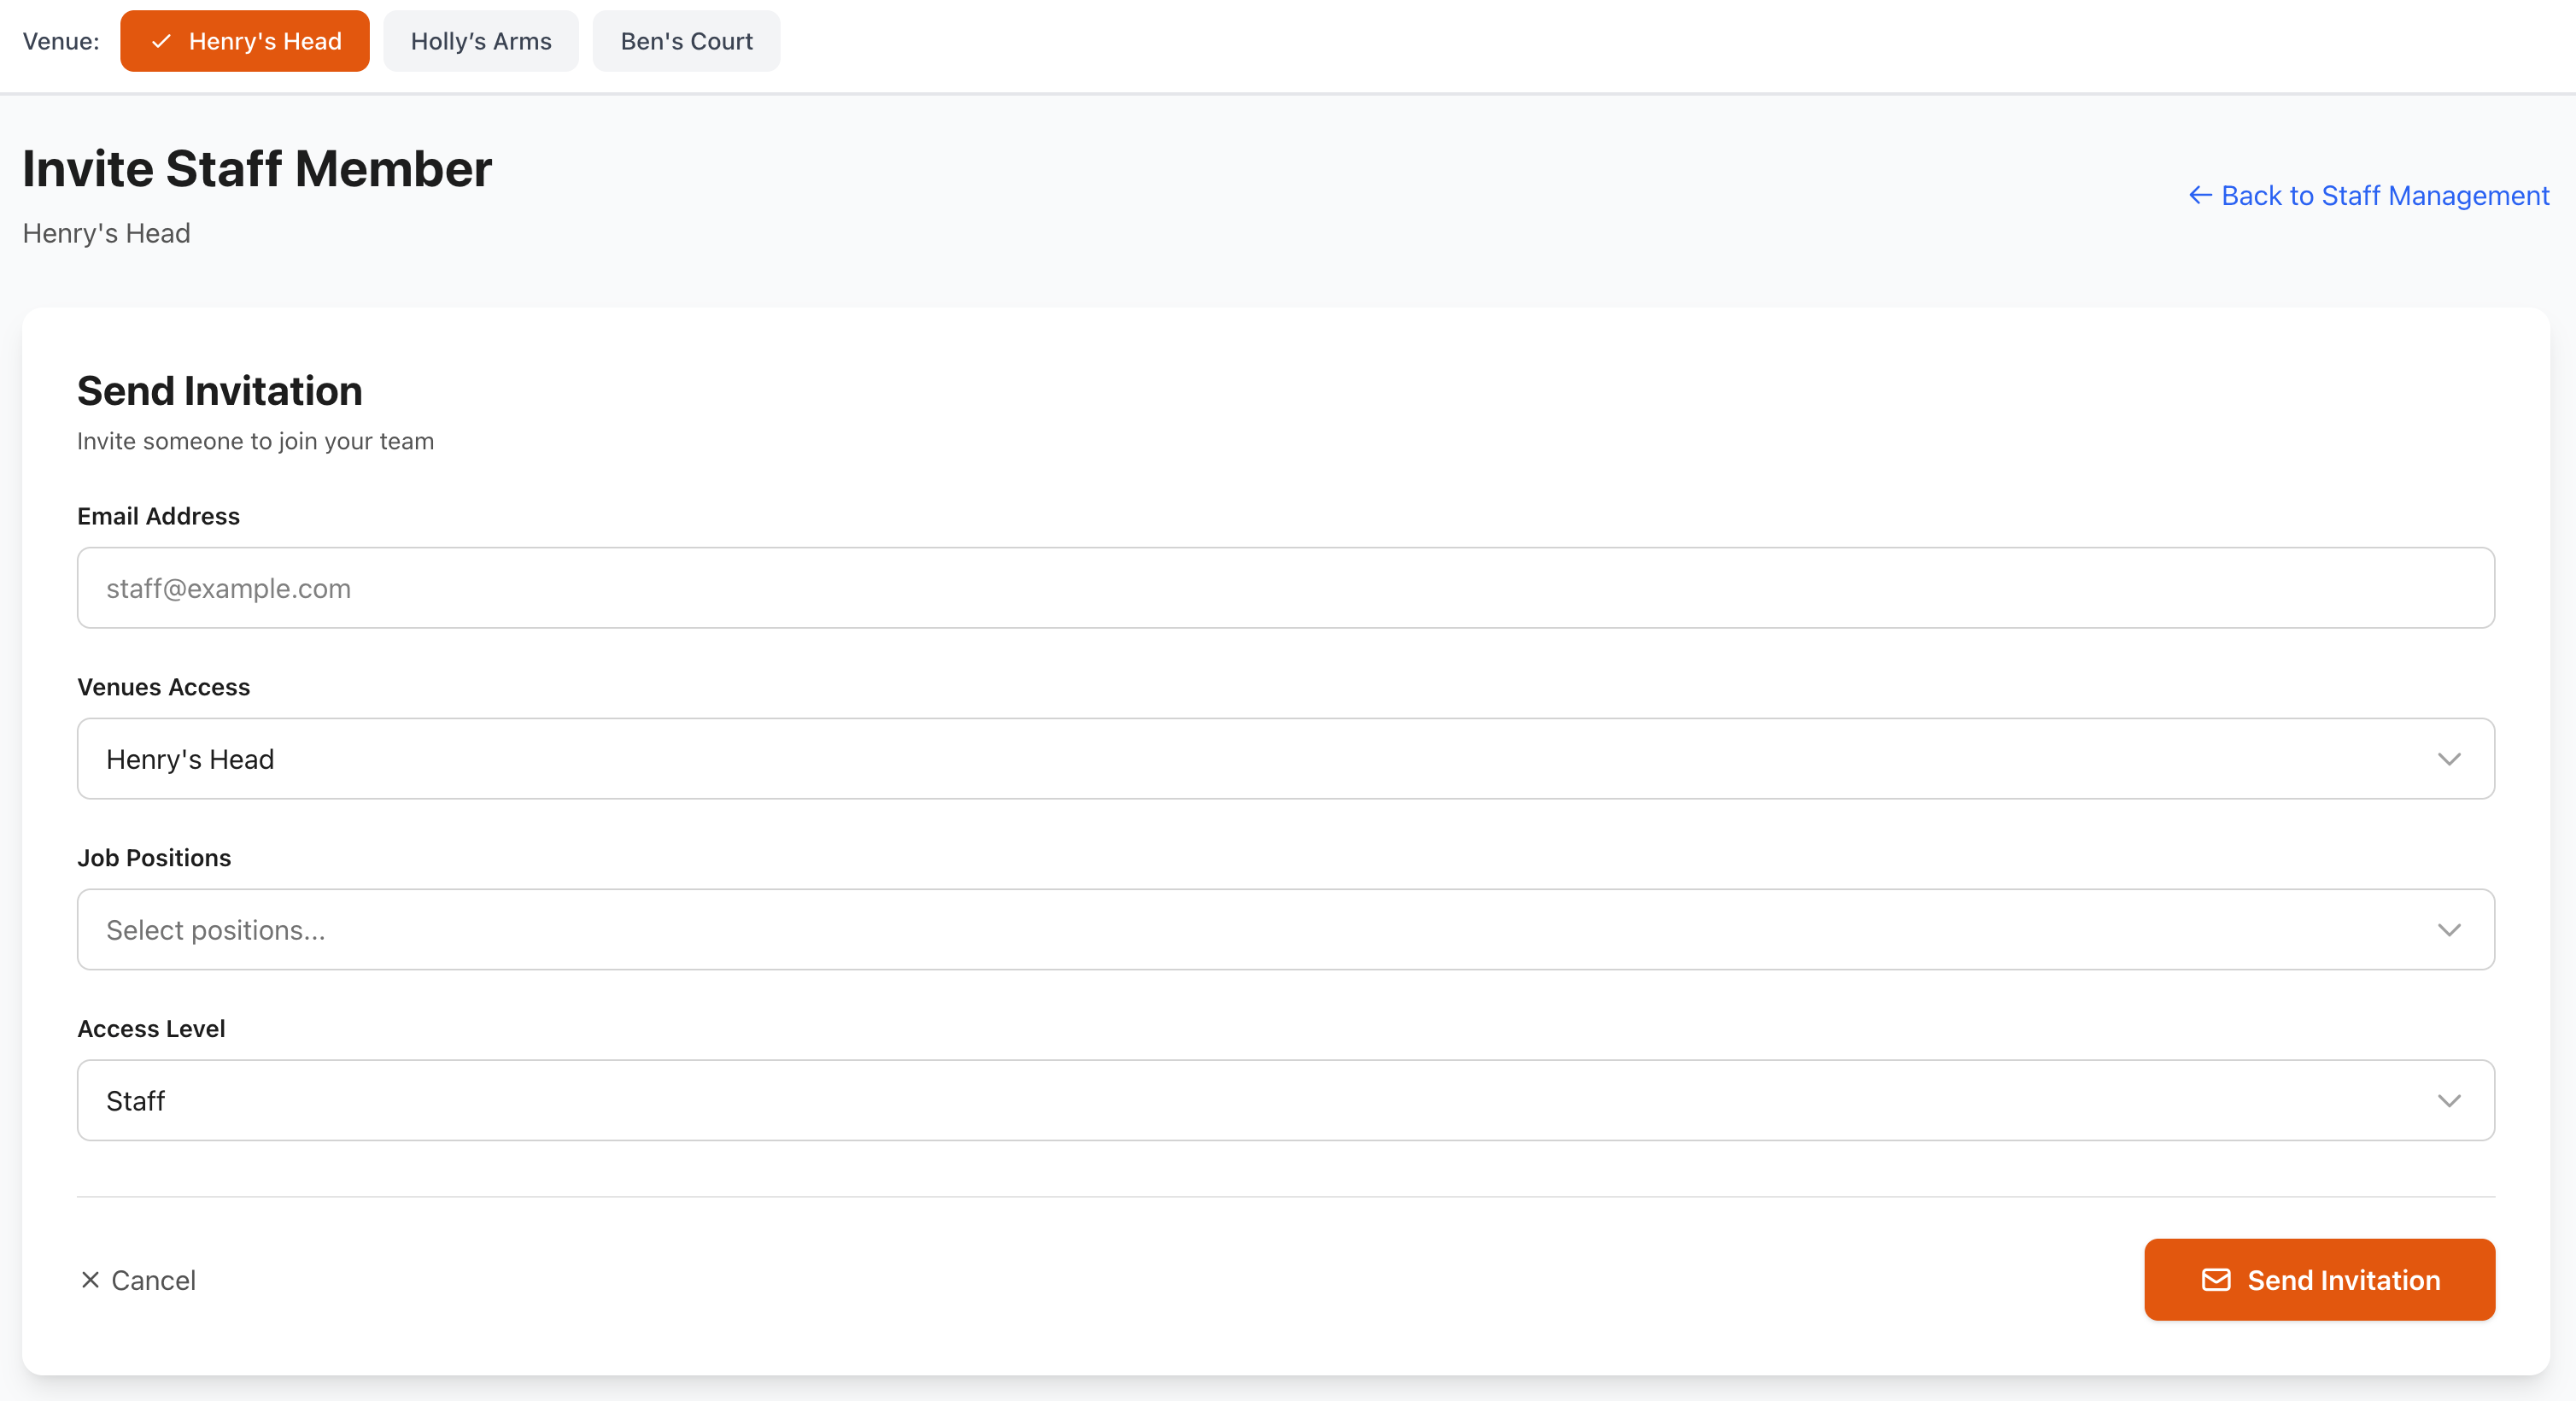The height and width of the screenshot is (1401, 2576).
Task: Click the Access Level chevron arrow
Action: (2448, 1101)
